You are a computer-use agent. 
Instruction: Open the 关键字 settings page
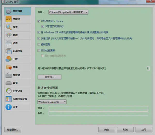point(18,19)
